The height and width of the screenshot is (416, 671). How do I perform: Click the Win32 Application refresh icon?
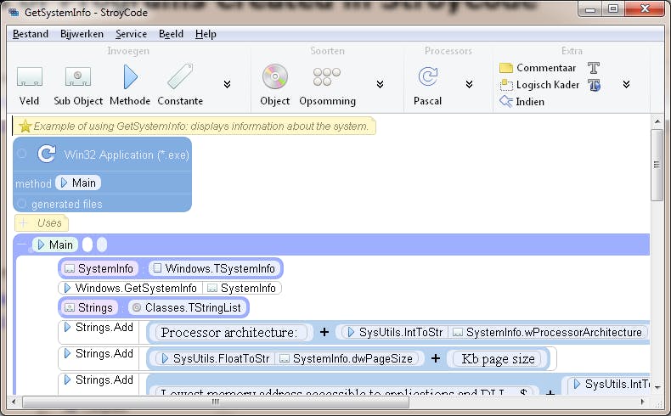[x=46, y=154]
